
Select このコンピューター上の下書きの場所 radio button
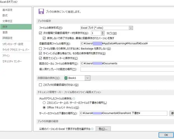tap(44, 103)
